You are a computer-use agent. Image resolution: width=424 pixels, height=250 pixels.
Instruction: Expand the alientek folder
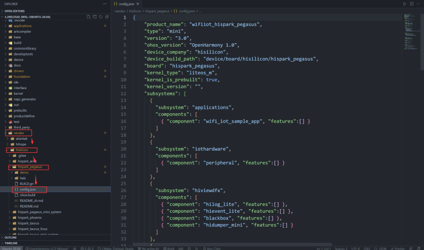coord(21,139)
